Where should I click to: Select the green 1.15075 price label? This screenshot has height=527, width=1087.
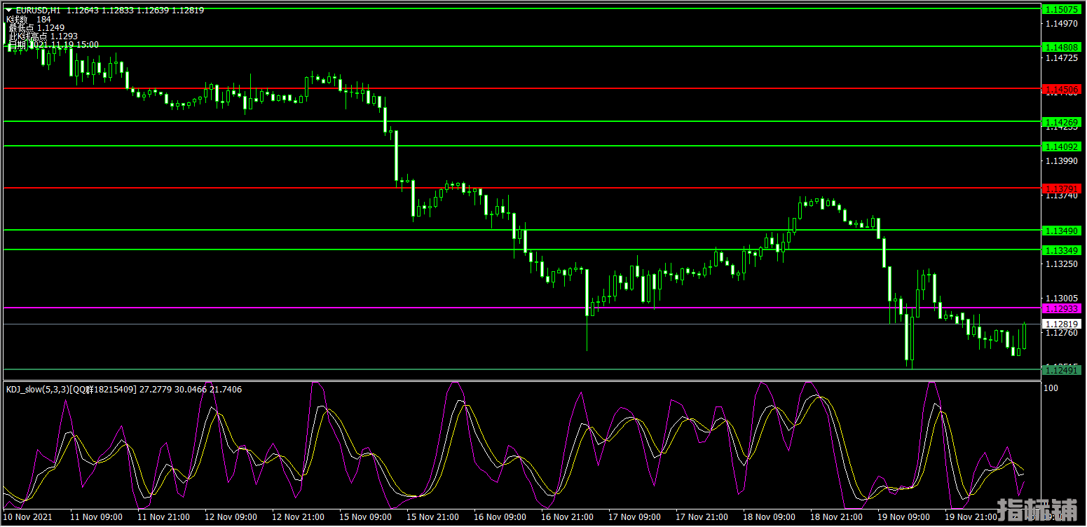(x=1062, y=10)
